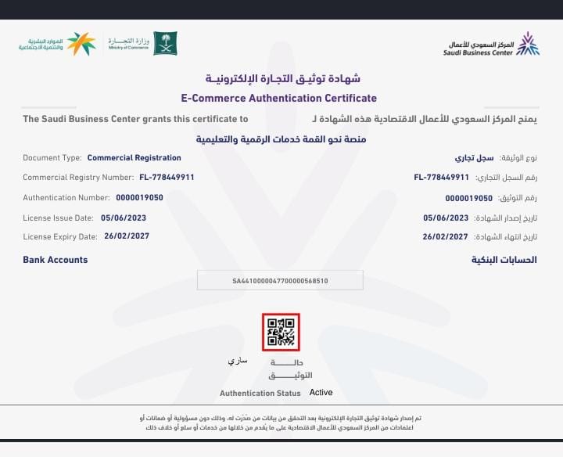The image size is (563, 457).
Task: Select the Arabic-side FL-778449911 registry number
Action: coord(441,178)
